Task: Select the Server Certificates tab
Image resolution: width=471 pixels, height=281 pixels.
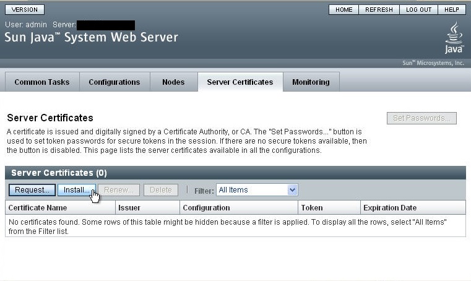Action: click(240, 82)
